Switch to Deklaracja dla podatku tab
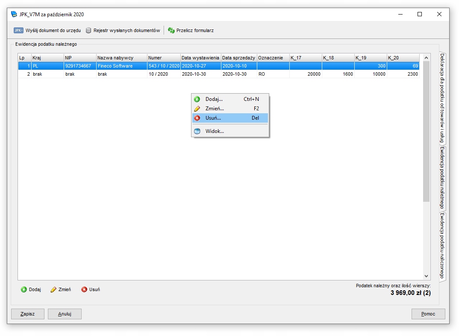 (x=442, y=97)
